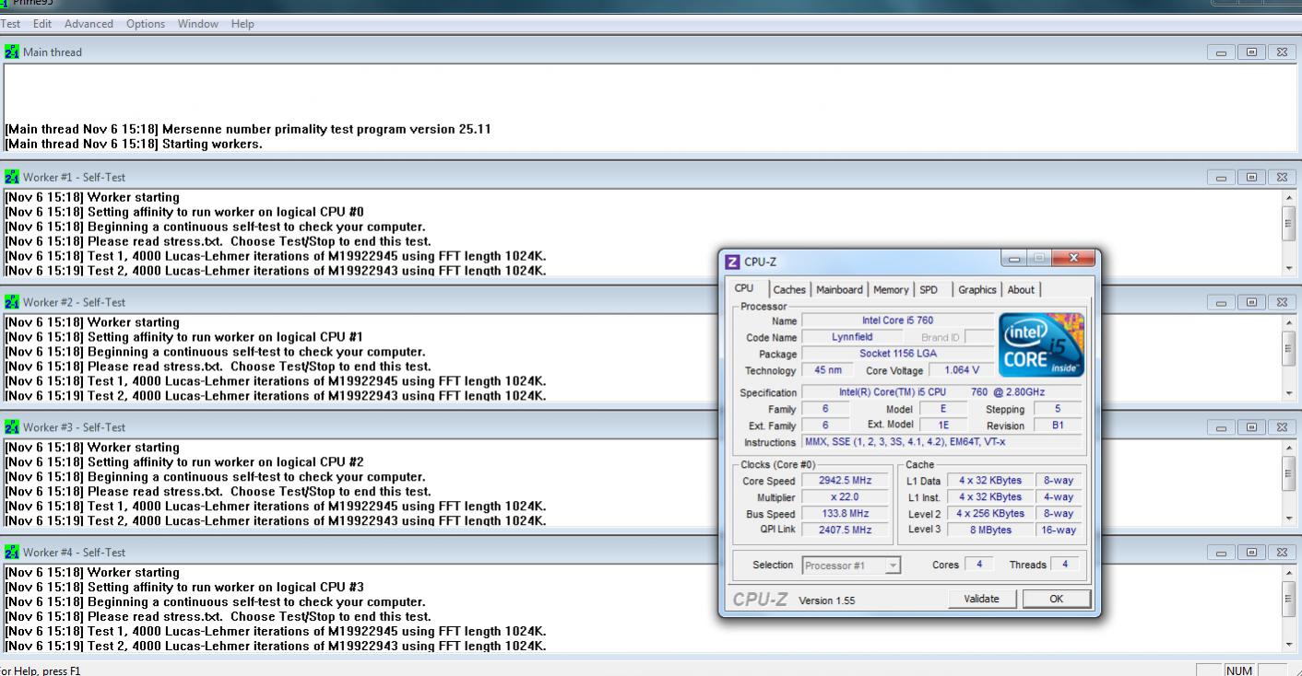Click the Worker #3 window icon
This screenshot has width=1302, height=676.
coord(12,427)
